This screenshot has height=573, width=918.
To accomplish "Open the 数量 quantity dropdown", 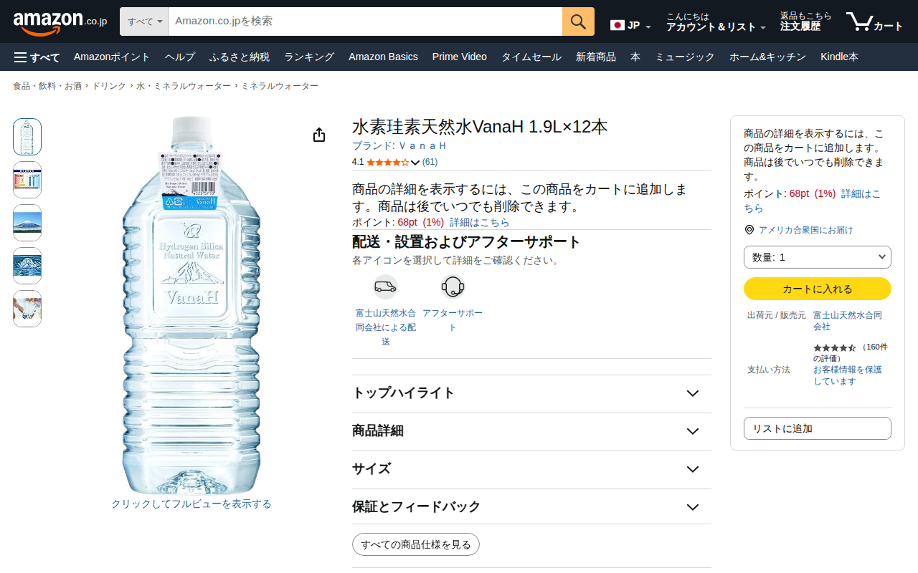I will [818, 257].
